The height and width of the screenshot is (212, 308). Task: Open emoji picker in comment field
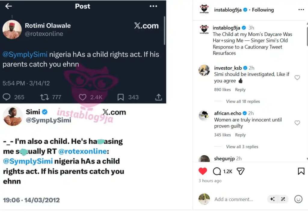298,199
